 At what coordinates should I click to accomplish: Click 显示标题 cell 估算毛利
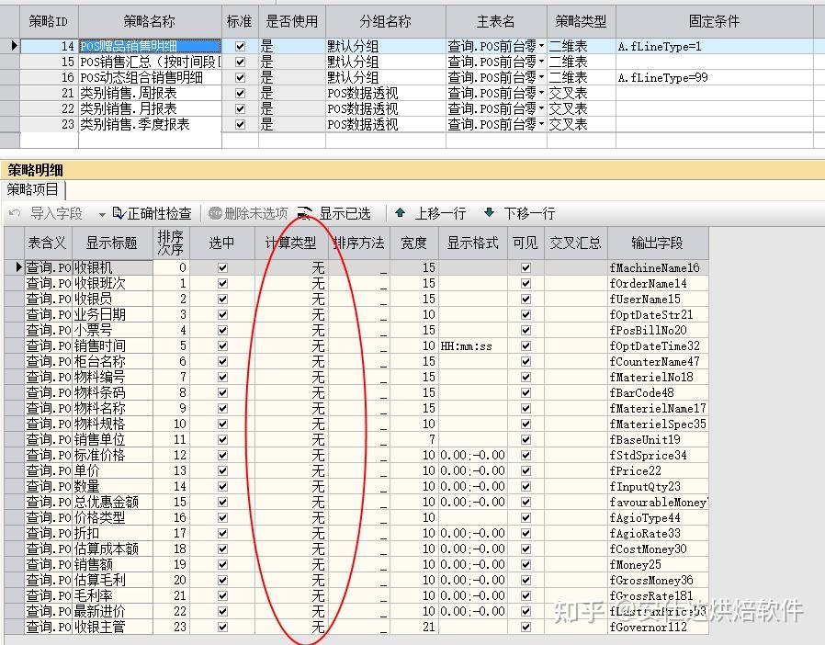point(113,581)
